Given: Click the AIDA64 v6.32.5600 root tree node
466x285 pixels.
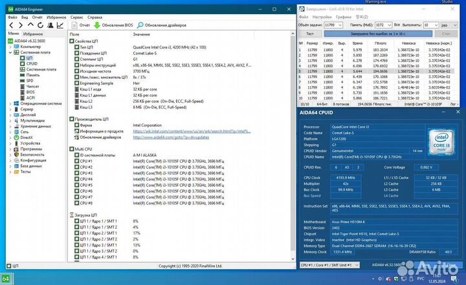Looking at the screenshot, I should (30, 41).
